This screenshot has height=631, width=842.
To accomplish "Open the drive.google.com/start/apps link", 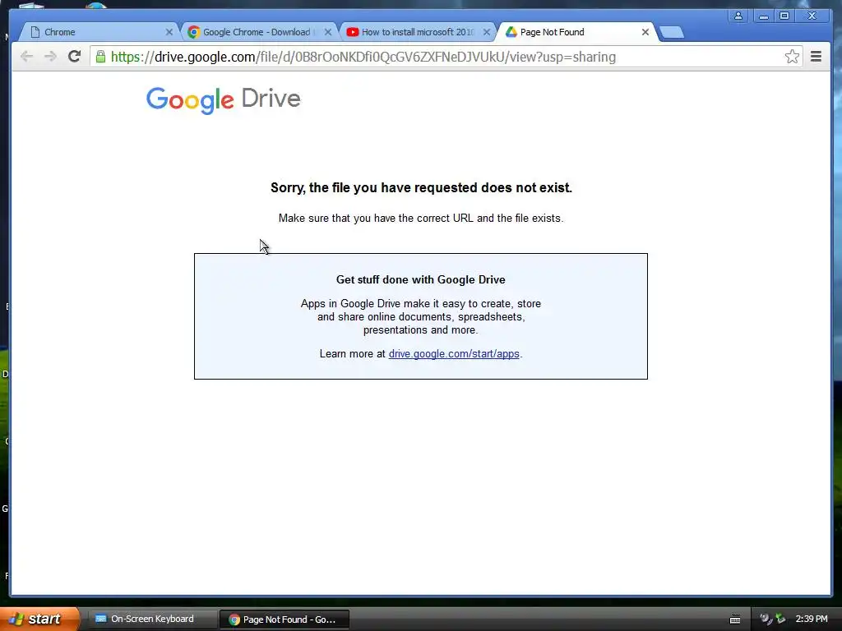I will point(454,353).
